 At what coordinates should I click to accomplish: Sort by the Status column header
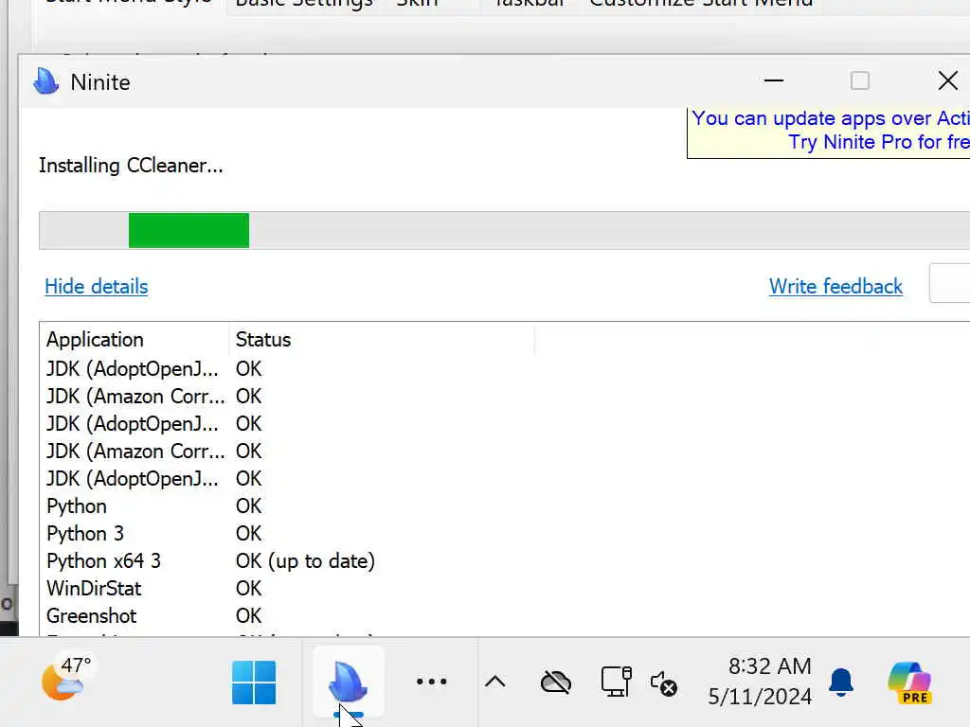(382, 340)
